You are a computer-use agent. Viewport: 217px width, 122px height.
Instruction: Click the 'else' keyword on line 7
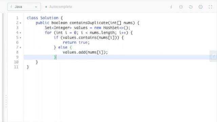[63, 47]
